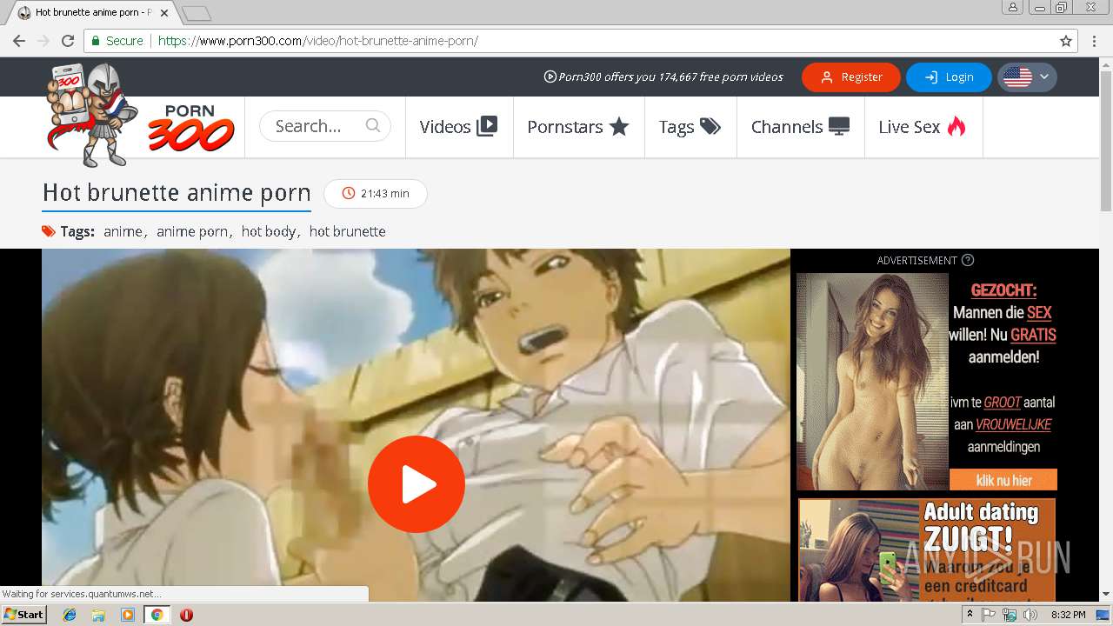This screenshot has height=626, width=1113.
Task: Open the Channels menu item
Action: click(x=800, y=127)
